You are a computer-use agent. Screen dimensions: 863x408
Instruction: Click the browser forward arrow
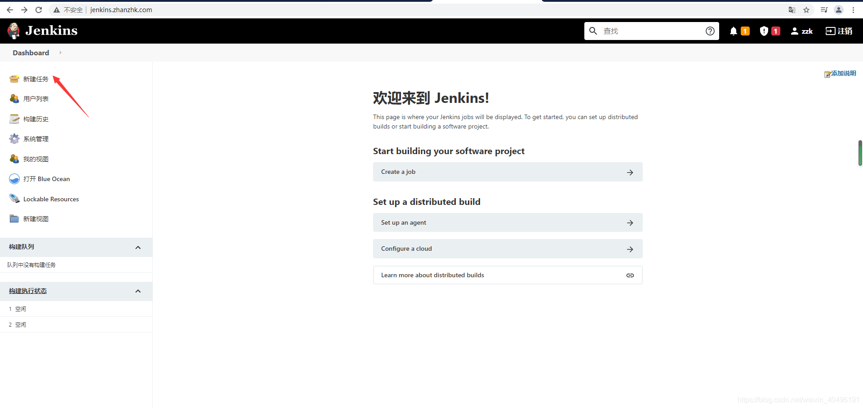click(24, 10)
